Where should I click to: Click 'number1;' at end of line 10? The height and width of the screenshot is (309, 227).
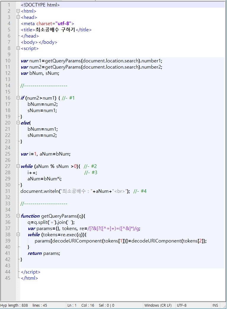click(152, 61)
